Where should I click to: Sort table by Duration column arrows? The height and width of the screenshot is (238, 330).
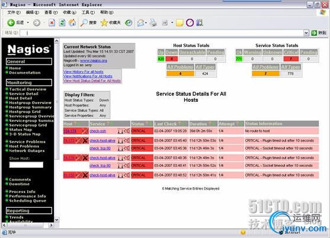[x=212, y=124]
